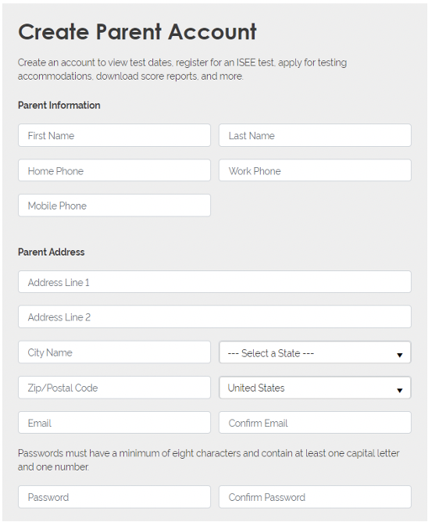Image resolution: width=428 pixels, height=522 pixels.
Task: Select the Zip/Postal Code field
Action: (x=114, y=388)
